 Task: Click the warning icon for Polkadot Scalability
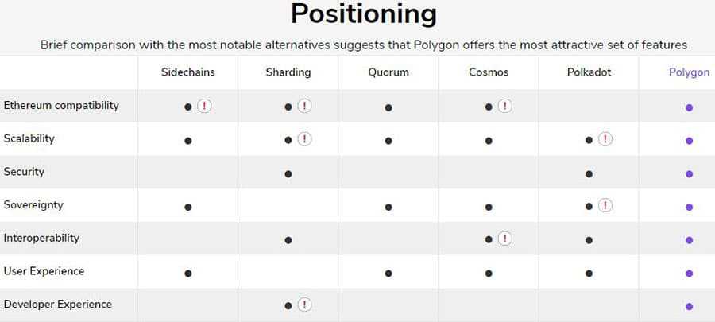point(605,140)
